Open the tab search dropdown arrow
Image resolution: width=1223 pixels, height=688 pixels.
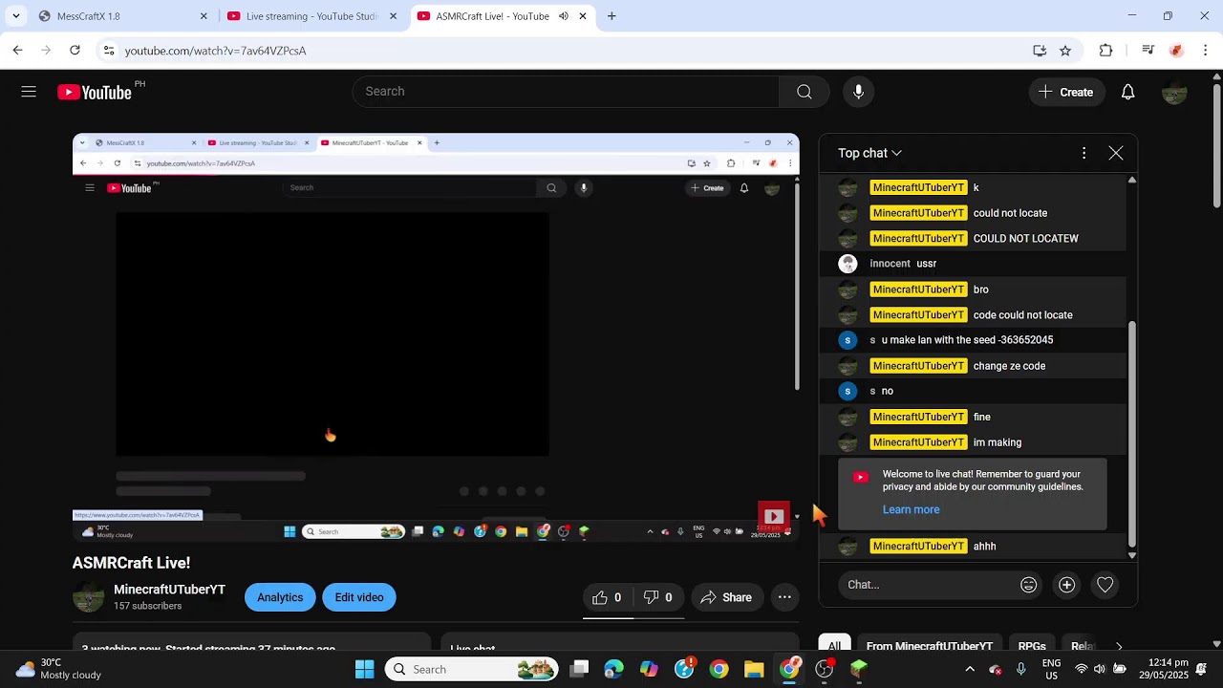tap(15, 16)
